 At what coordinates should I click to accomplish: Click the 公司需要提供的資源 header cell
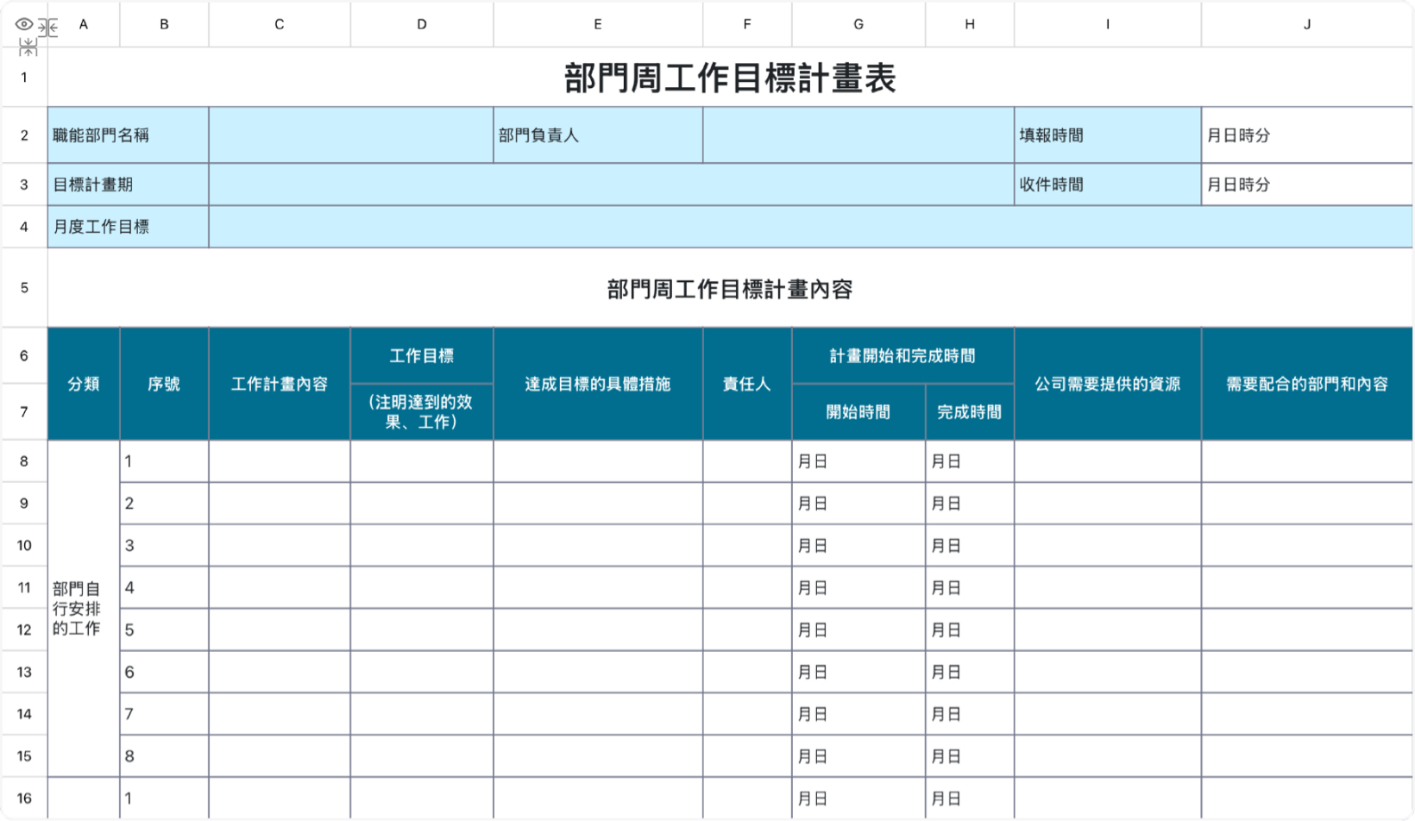[x=1108, y=384]
